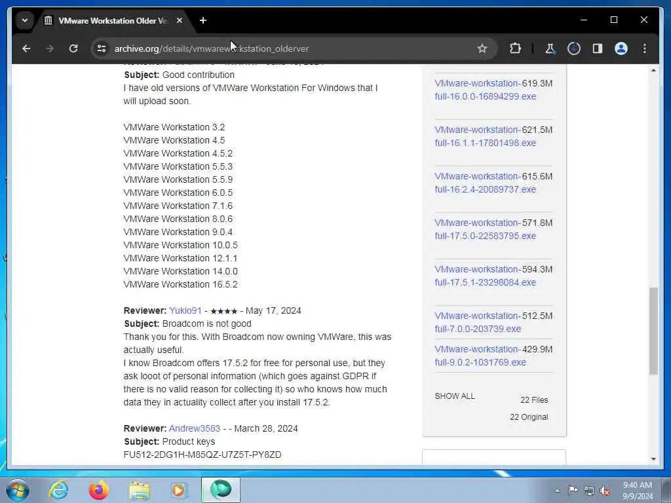Click the 'May 17, 2024' review date
This screenshot has height=503, width=671.
pyautogui.click(x=273, y=310)
